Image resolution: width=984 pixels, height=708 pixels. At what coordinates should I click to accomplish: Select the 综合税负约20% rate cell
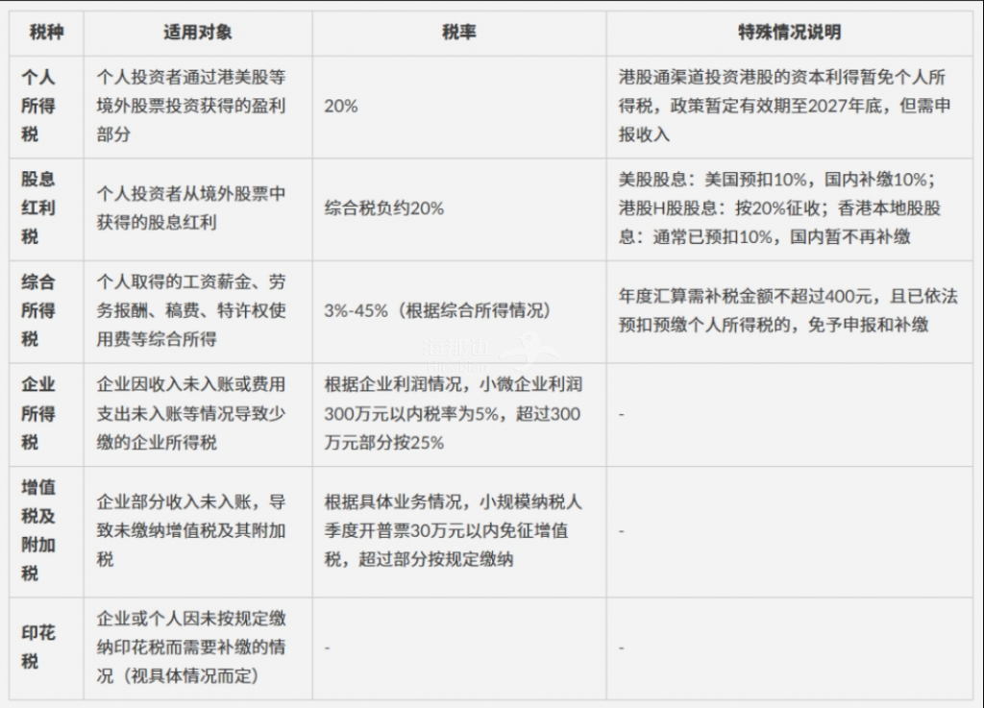(x=384, y=208)
